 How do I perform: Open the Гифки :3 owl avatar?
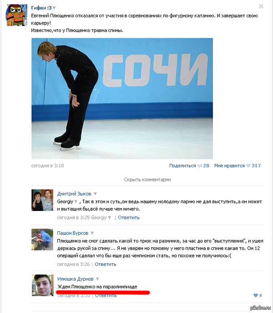tap(16, 15)
